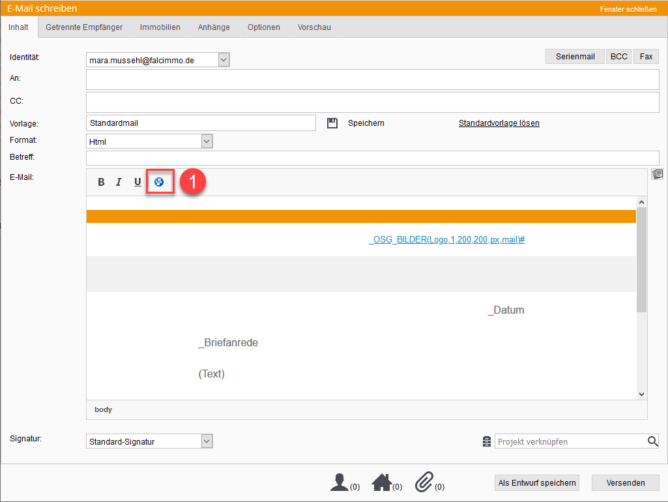The image size is (668, 502).
Task: Open text modules icon beside editor
Action: tap(657, 174)
